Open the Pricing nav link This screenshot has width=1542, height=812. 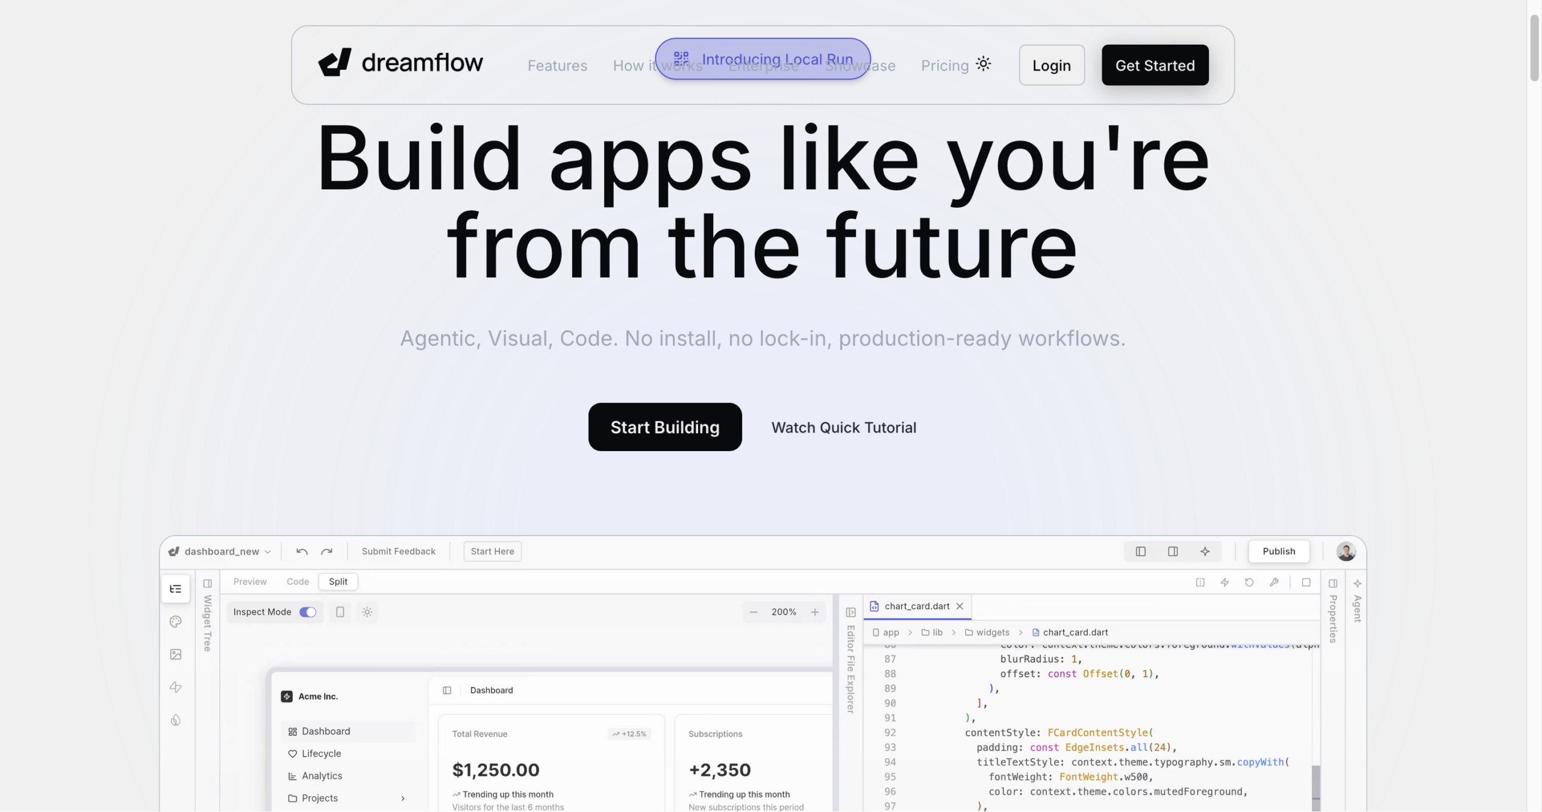(x=944, y=65)
